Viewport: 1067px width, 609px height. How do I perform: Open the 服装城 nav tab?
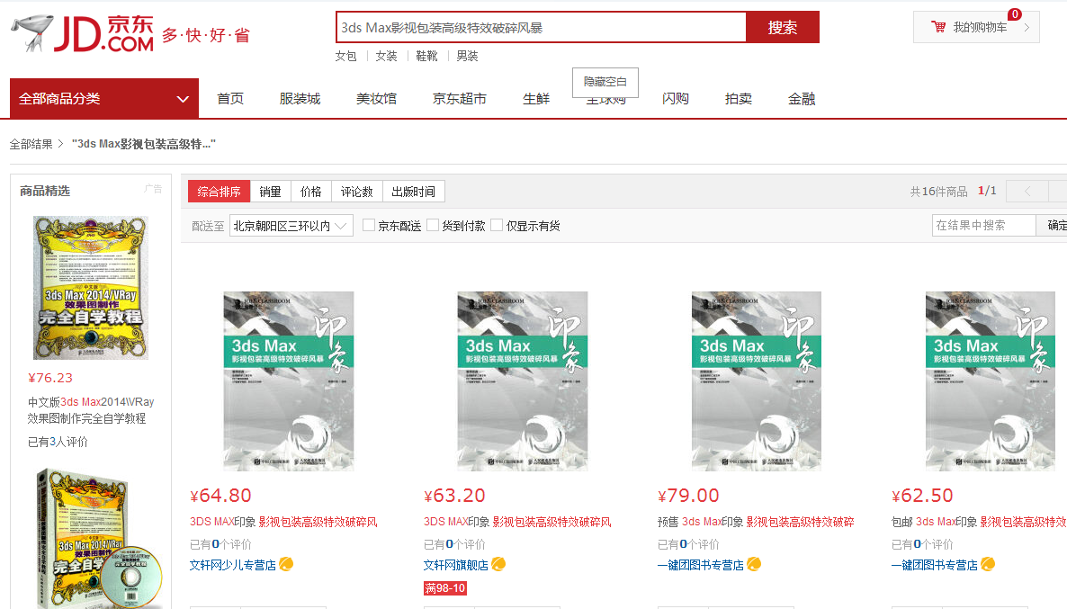[x=300, y=99]
